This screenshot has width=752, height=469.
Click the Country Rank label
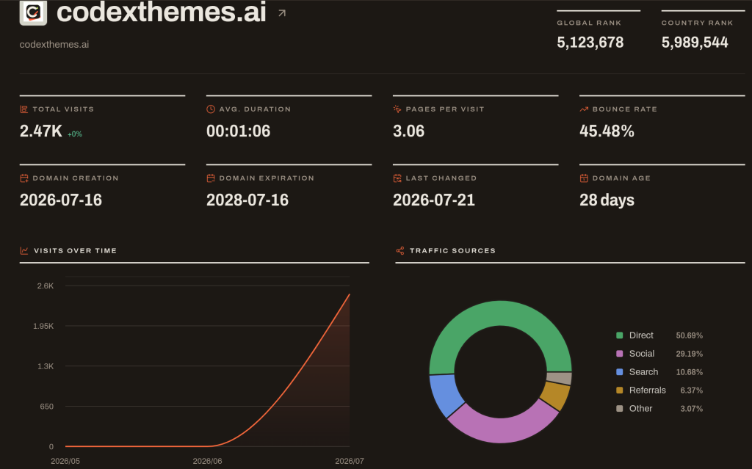698,23
